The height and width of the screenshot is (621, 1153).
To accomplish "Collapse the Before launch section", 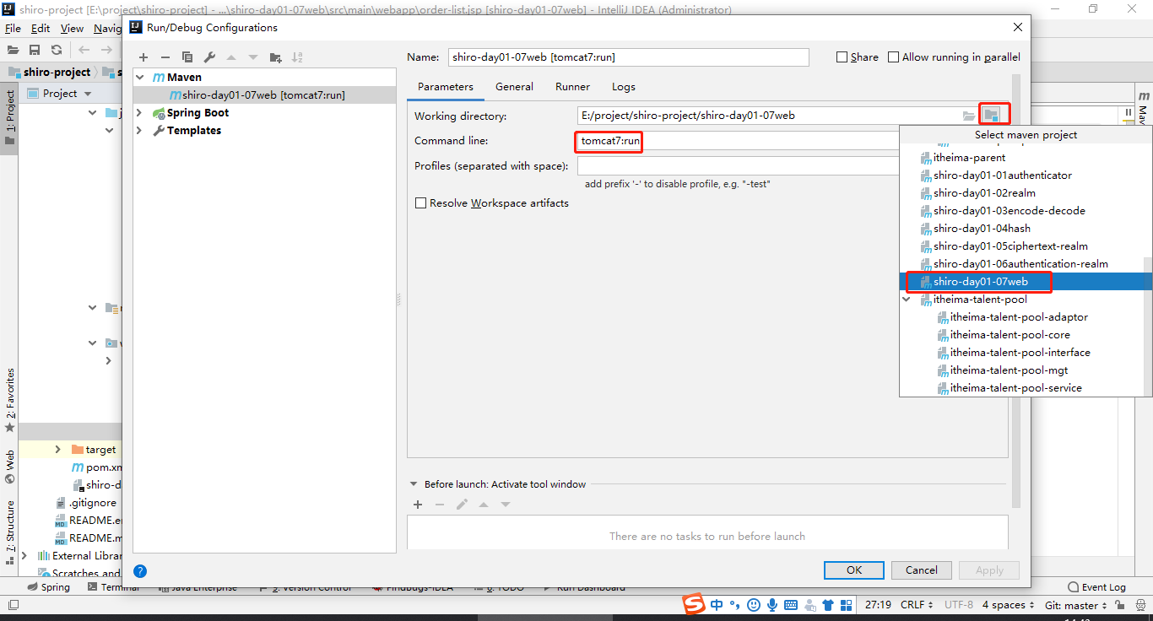I will coord(414,484).
